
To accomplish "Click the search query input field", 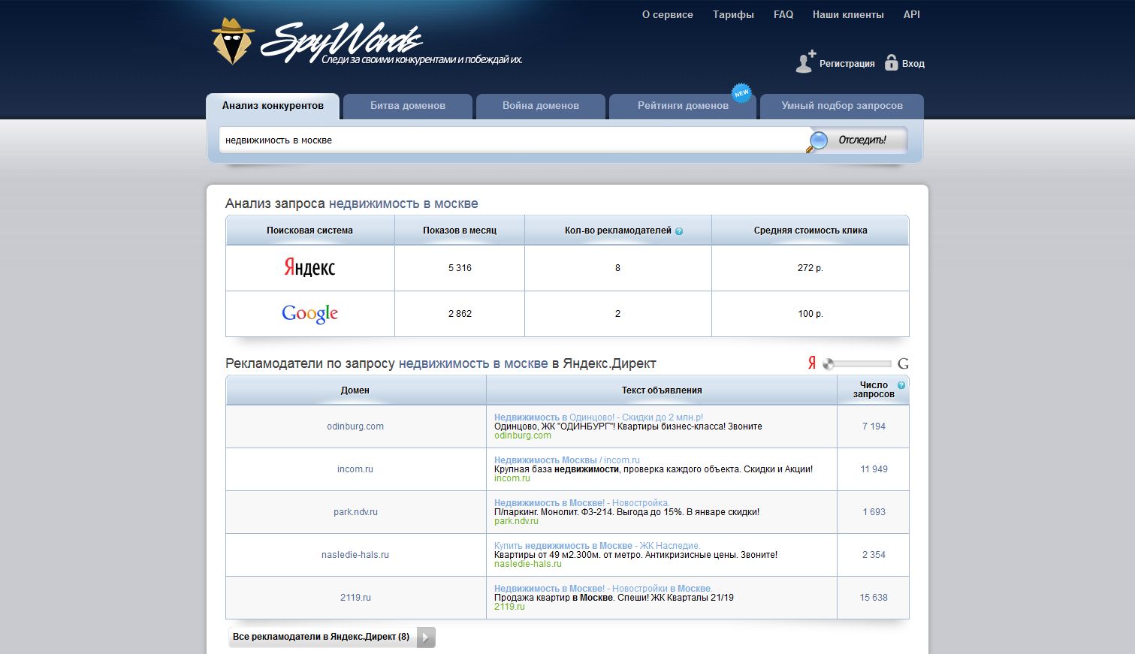I will 511,140.
